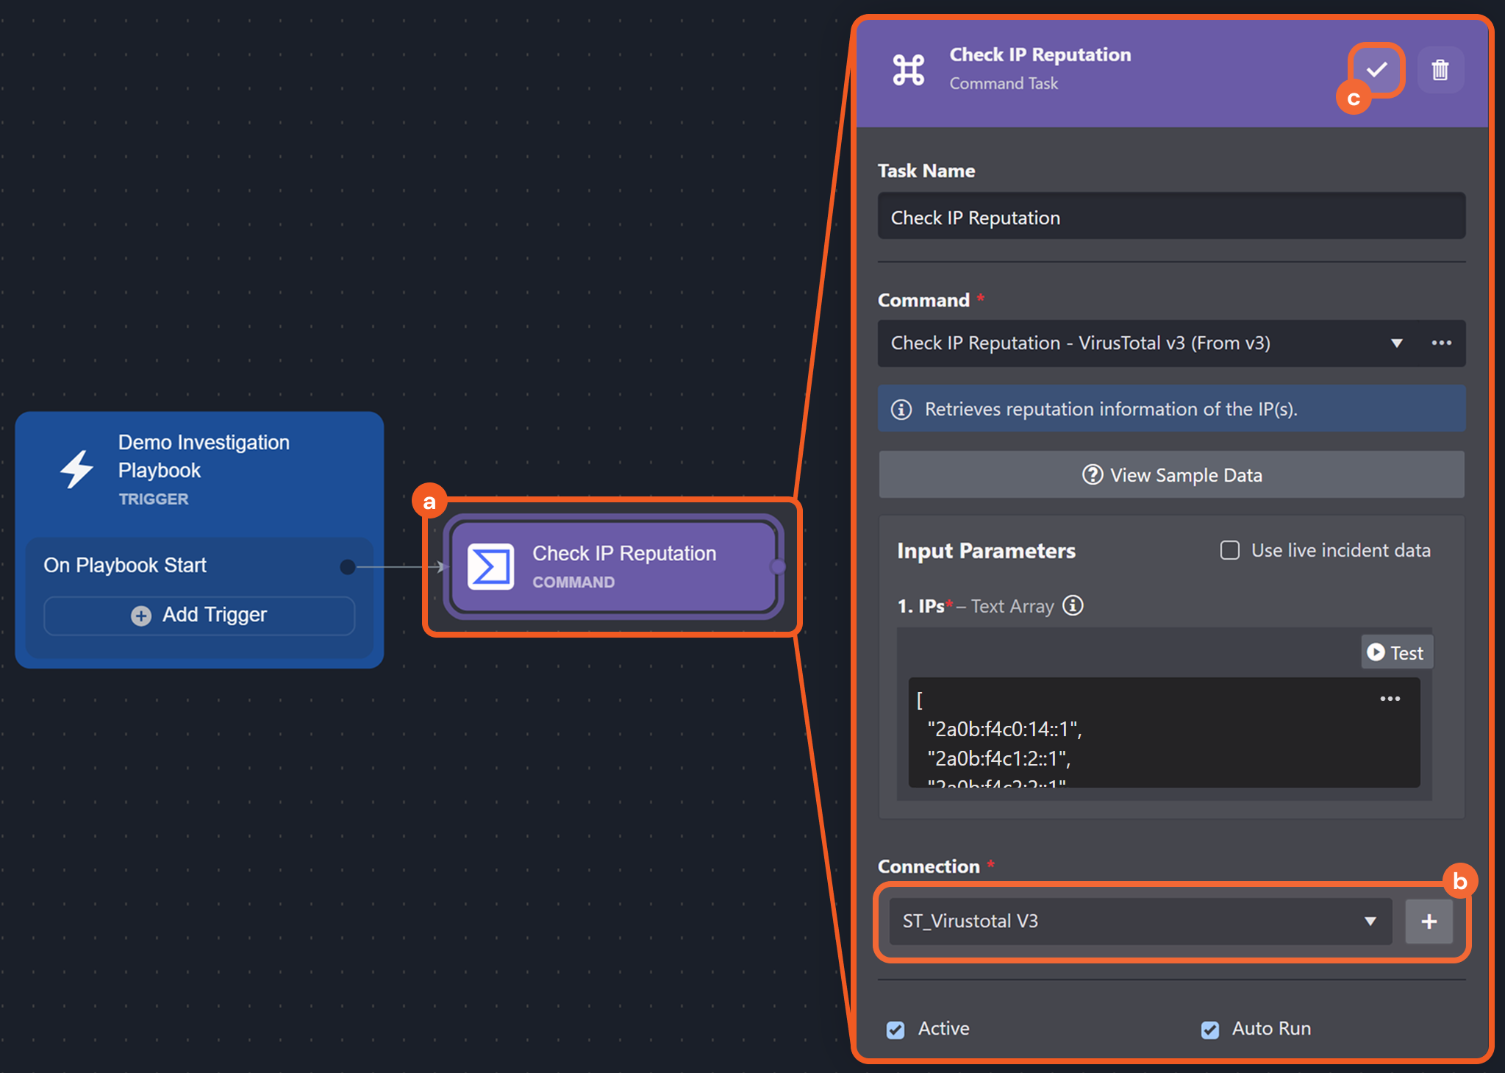Open the ellipsis menu in IPs editor
1505x1073 pixels.
coord(1390,699)
